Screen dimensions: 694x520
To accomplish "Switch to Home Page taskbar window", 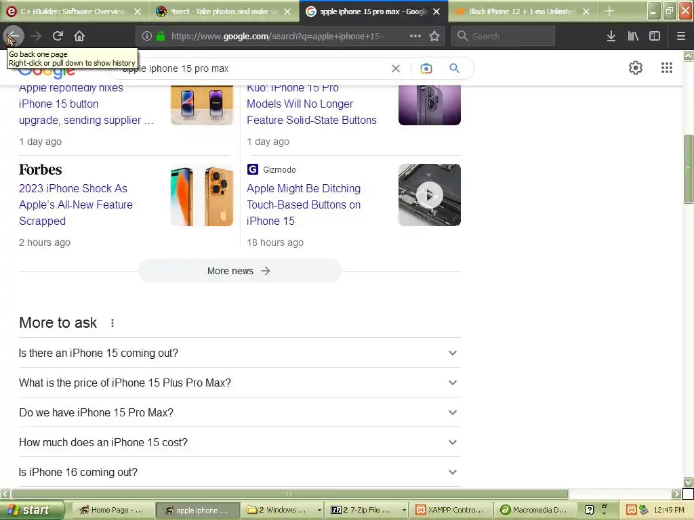I will (113, 510).
